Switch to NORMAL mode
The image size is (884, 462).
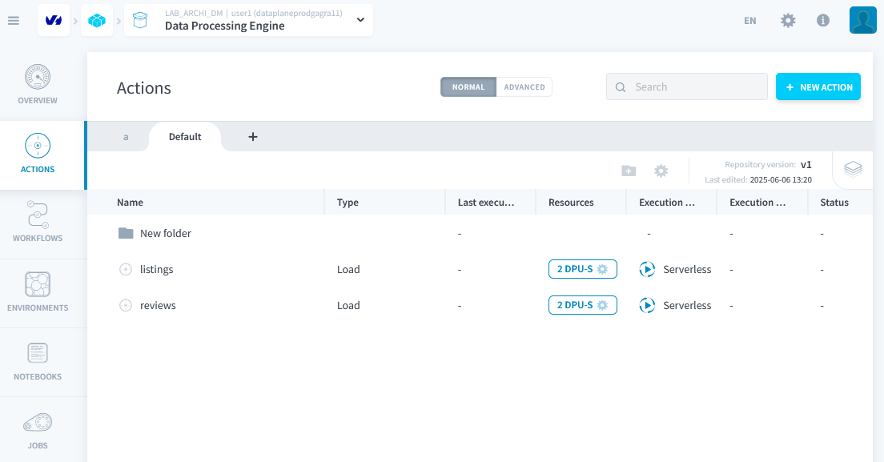pos(468,86)
